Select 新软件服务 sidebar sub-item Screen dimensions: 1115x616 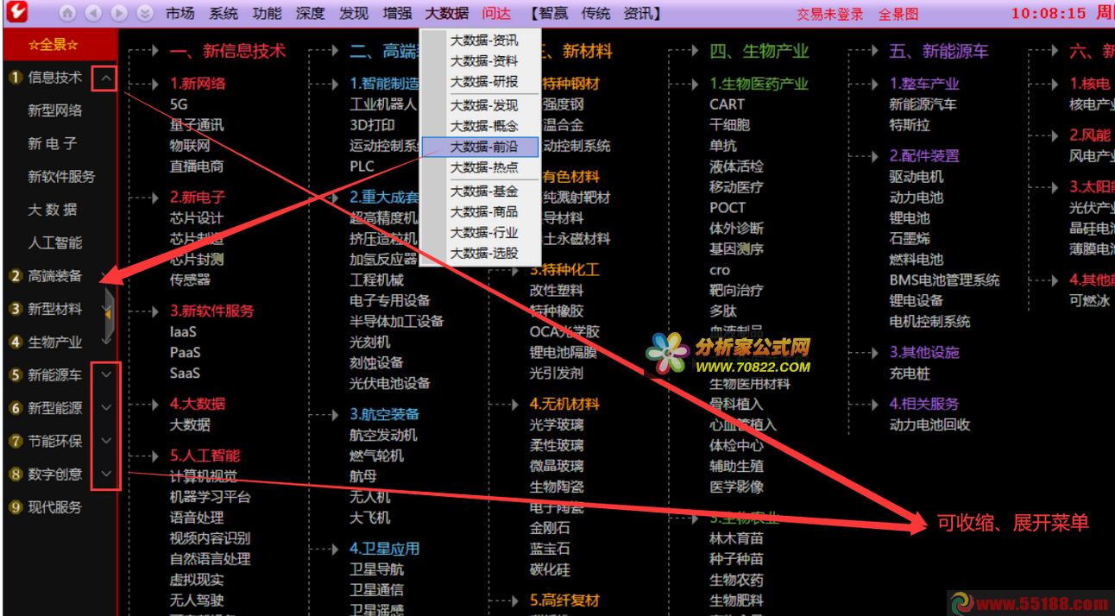coord(61,177)
